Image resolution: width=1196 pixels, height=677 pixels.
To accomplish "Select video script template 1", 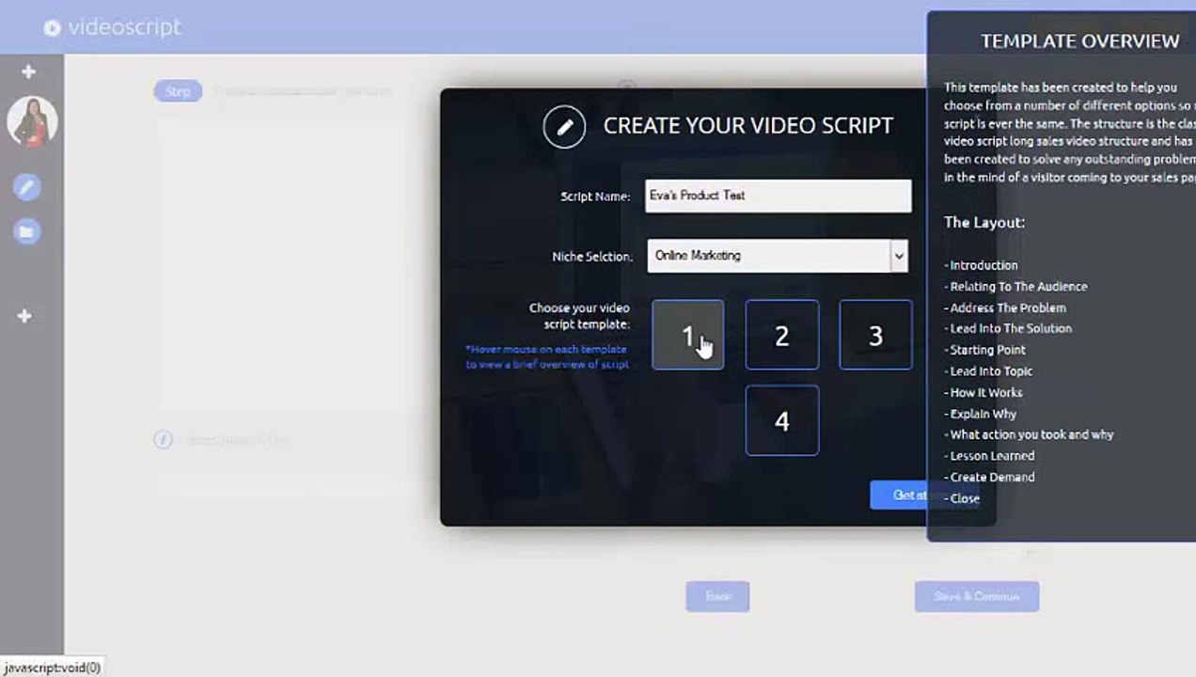I will pos(687,335).
